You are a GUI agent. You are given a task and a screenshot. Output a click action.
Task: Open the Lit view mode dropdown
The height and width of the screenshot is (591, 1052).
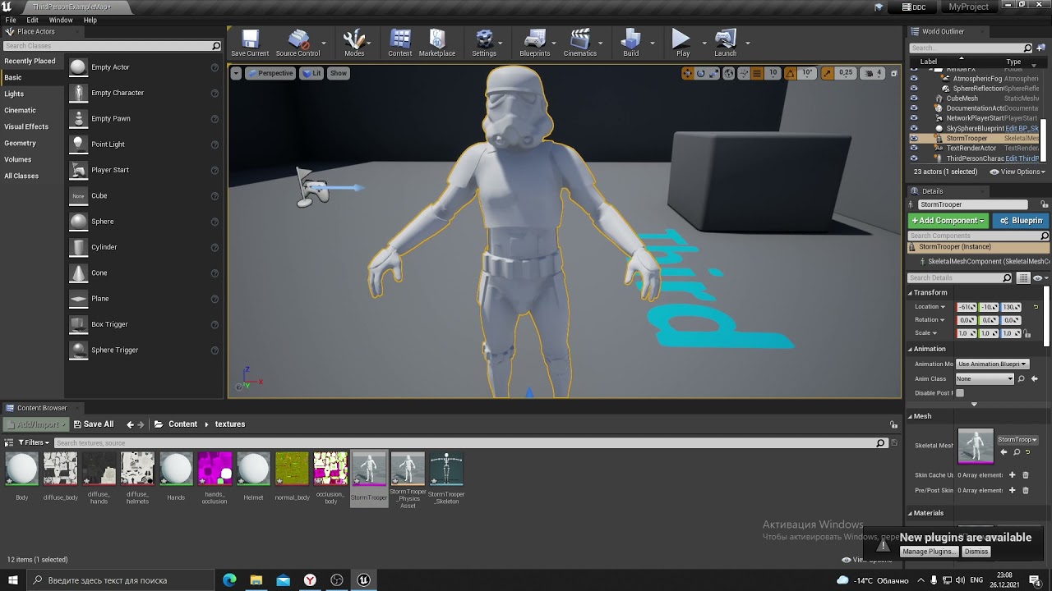pyautogui.click(x=311, y=73)
